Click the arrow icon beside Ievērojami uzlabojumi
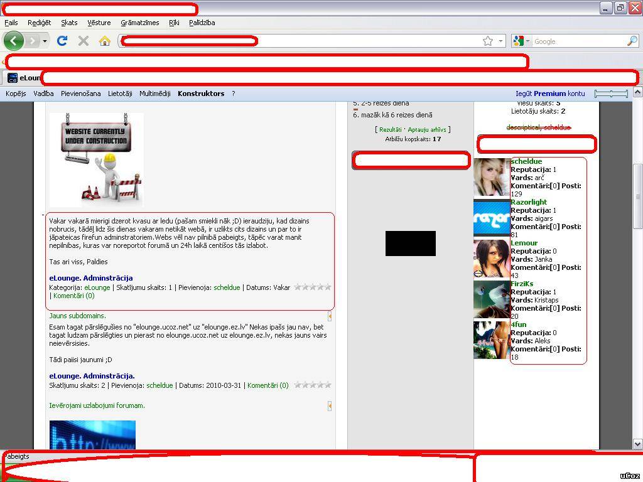This screenshot has width=643, height=482. 329,406
